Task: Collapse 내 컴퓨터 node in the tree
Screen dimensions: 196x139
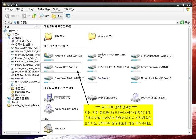Action: click(x=6, y=38)
